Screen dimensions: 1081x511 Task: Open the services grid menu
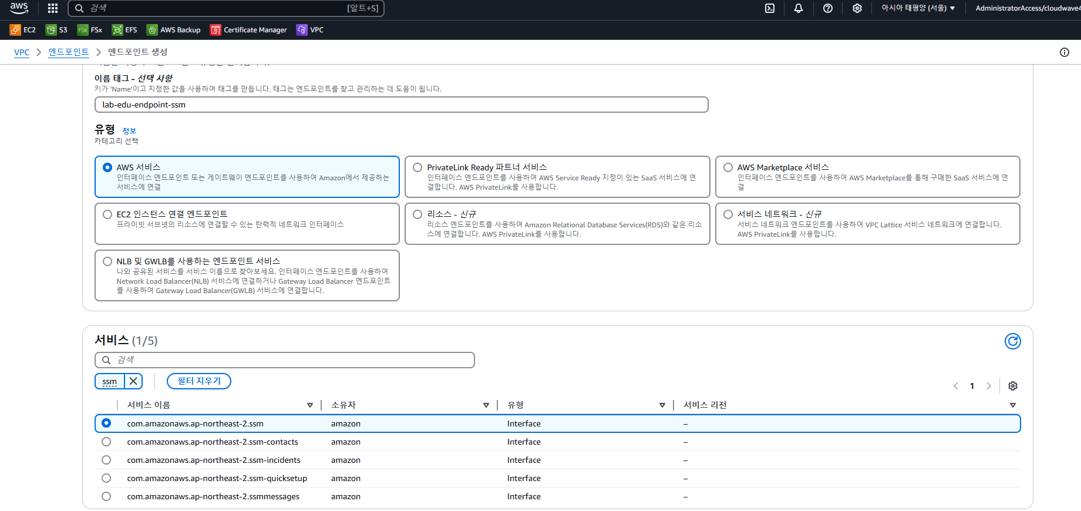53,8
